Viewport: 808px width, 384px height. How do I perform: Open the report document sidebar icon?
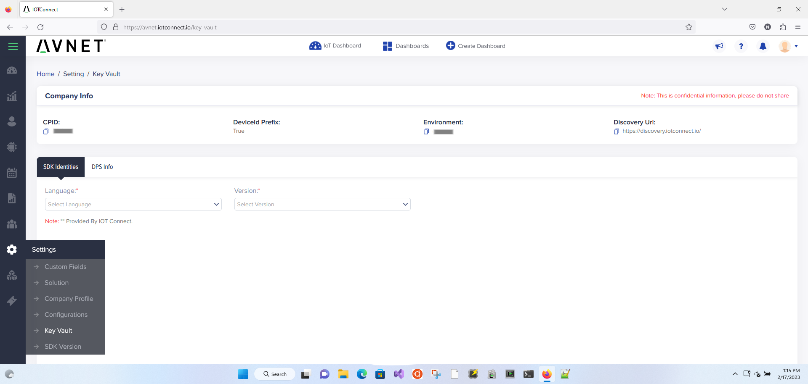[12, 198]
